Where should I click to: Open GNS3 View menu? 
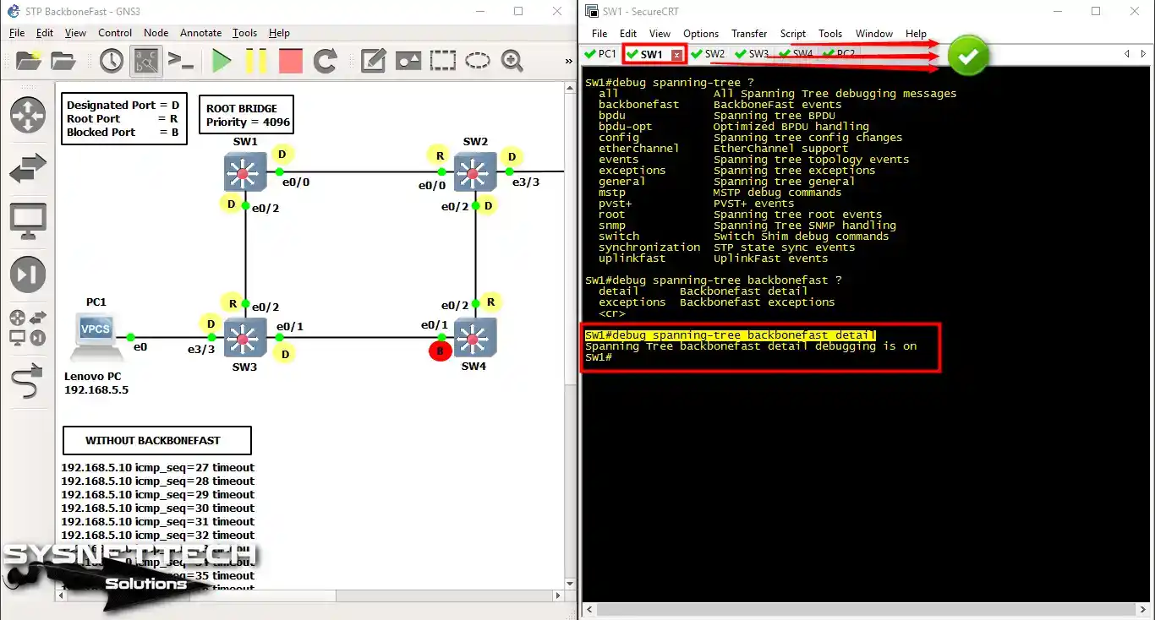pos(75,33)
